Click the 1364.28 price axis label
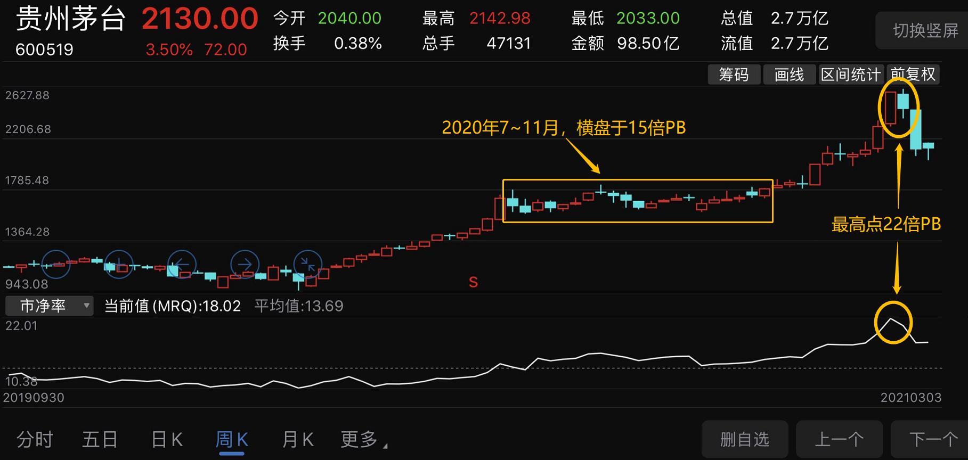Screen dimensions: 968x460 27,232
